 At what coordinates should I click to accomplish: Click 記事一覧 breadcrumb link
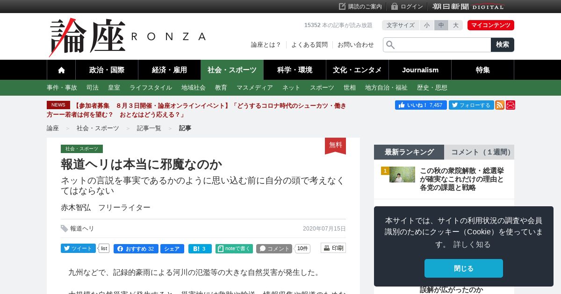pos(149,128)
